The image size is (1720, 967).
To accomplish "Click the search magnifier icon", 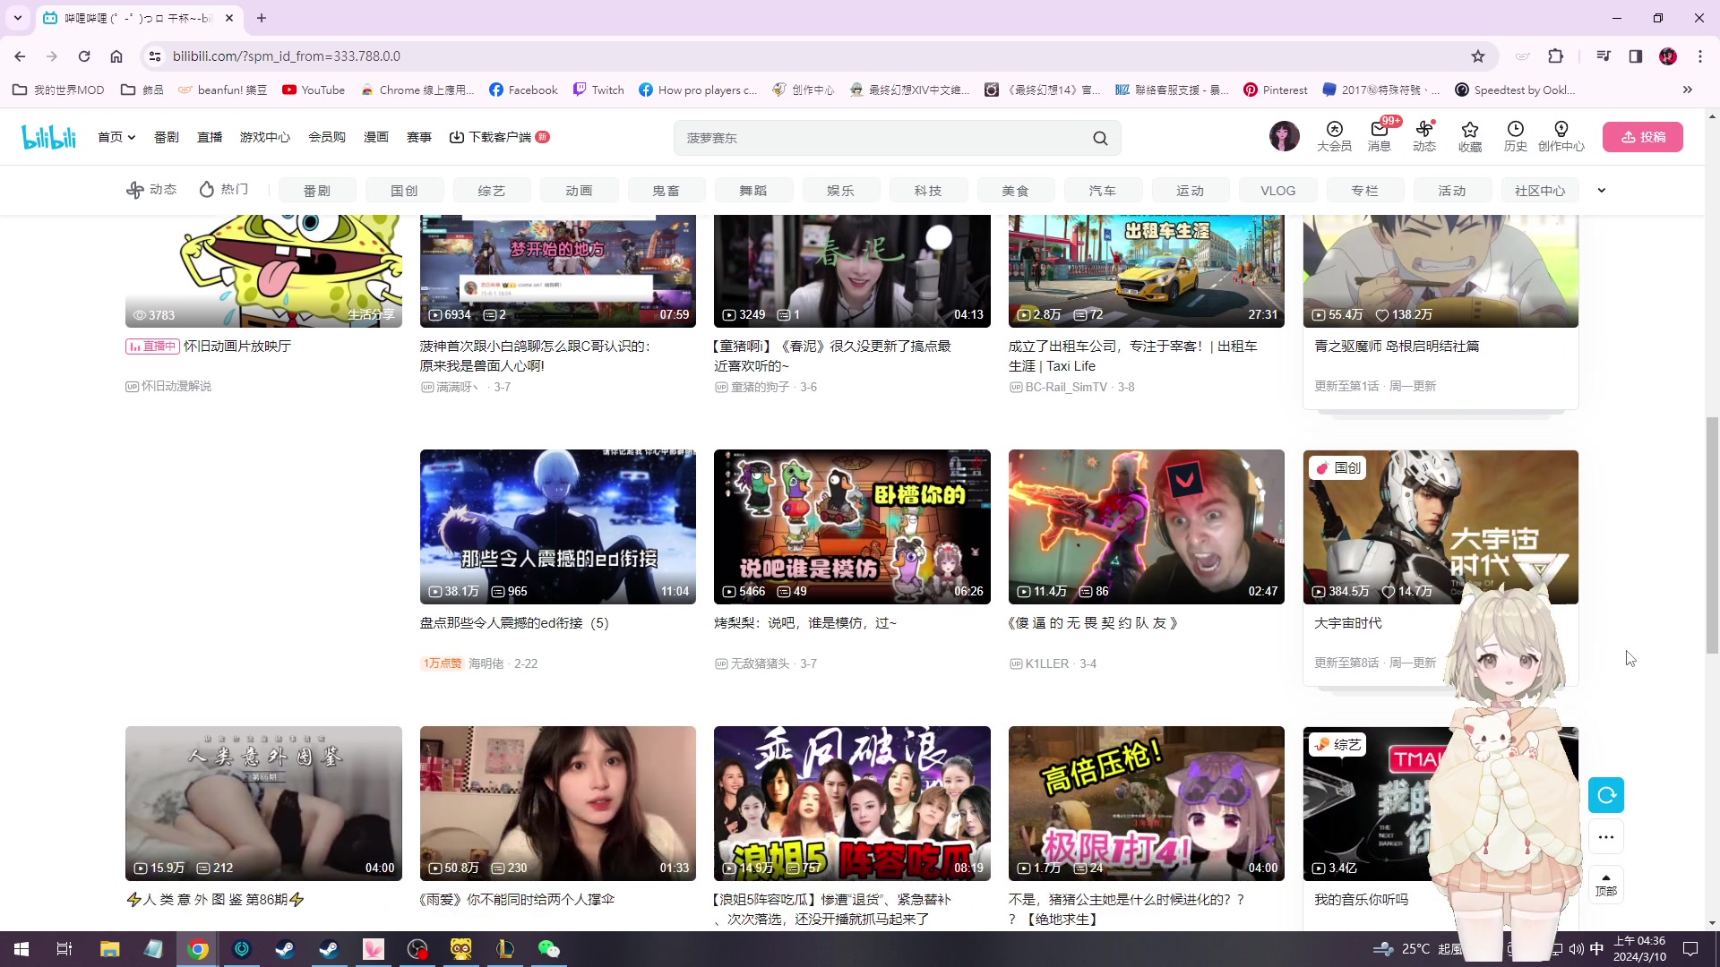I will (1100, 138).
